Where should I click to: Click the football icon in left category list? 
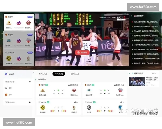[x=6, y=88]
